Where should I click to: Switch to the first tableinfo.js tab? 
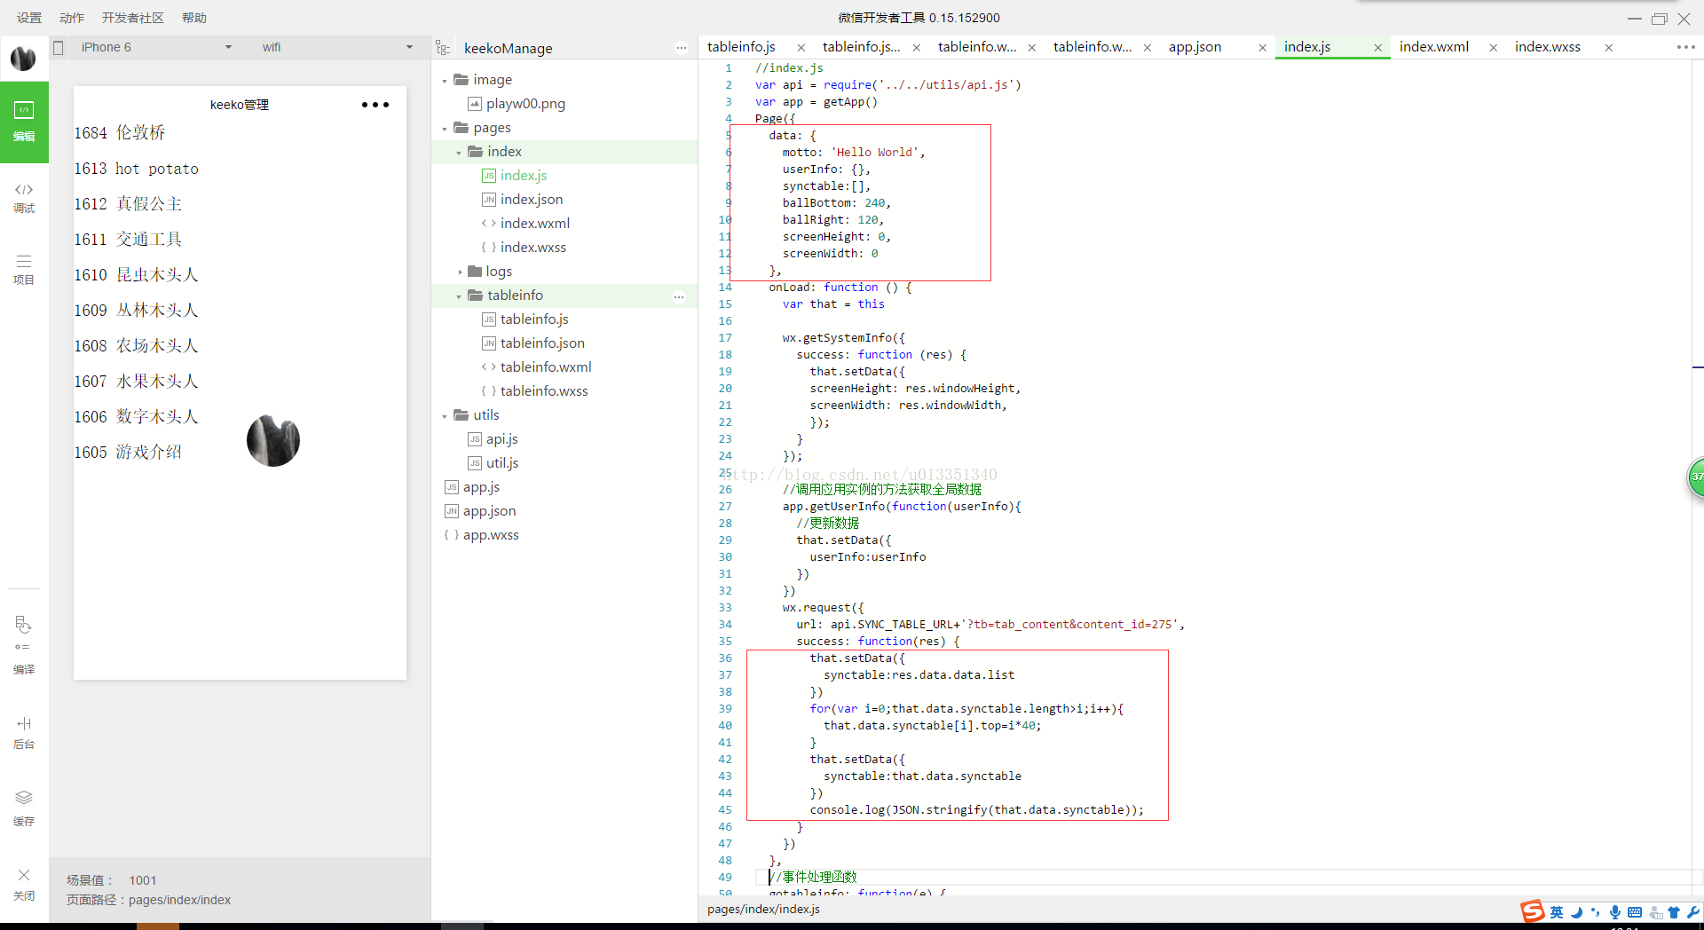(x=741, y=47)
